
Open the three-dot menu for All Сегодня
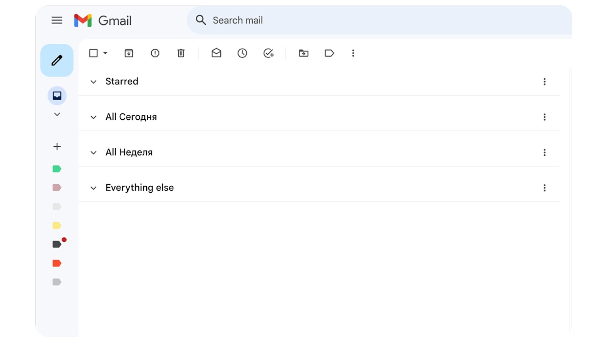click(545, 117)
